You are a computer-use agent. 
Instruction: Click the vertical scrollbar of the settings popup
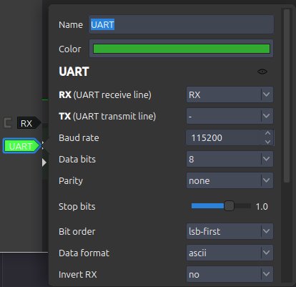(287, 95)
